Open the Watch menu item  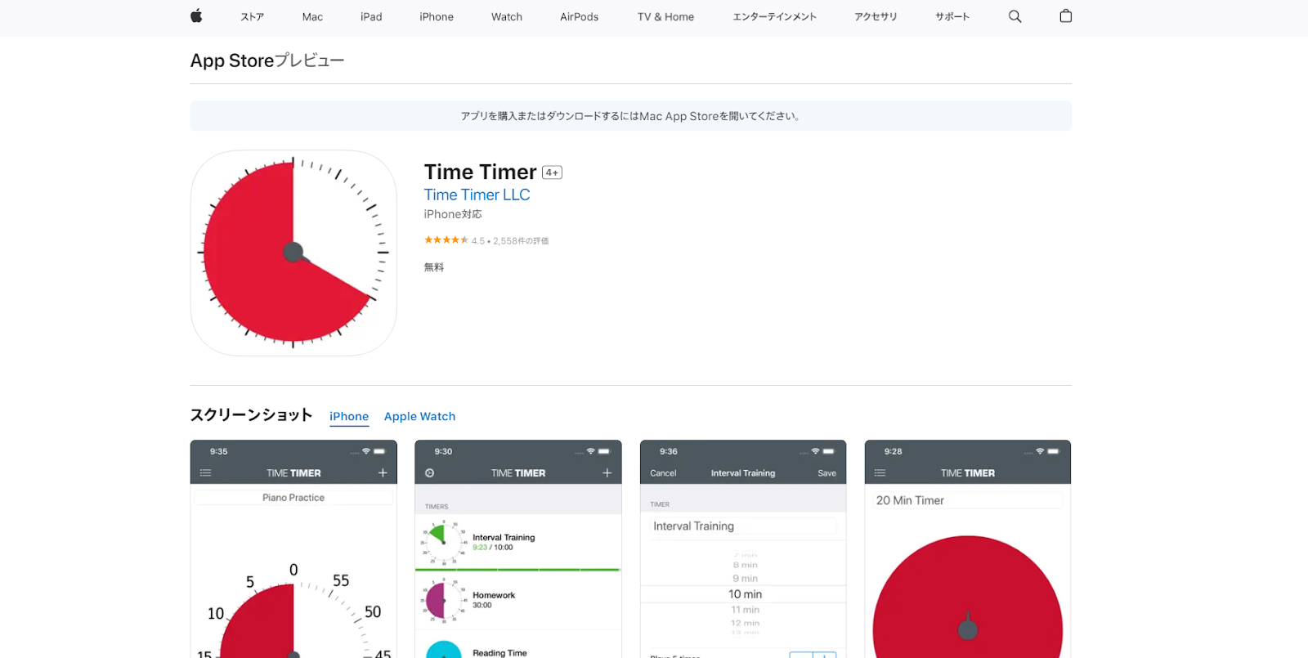pyautogui.click(x=507, y=16)
